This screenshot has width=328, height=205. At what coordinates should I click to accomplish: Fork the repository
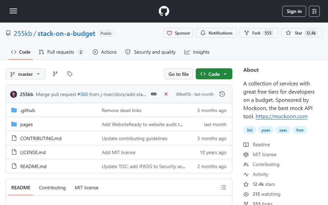[259, 33]
